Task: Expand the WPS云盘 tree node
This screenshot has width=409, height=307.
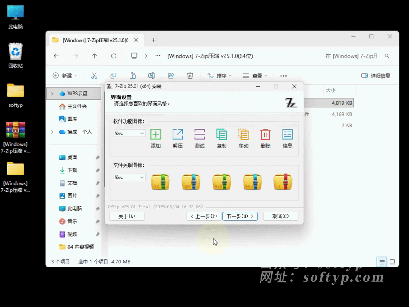Action: 52,94
